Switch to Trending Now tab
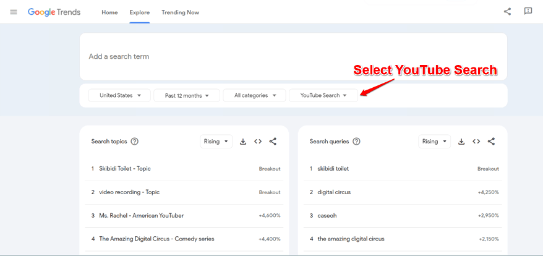The image size is (543, 256). (x=181, y=12)
